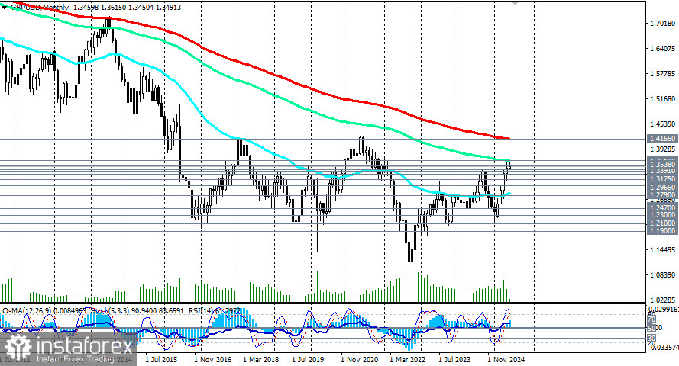
Task: Select the 1.21000 price level label
Action: [662, 223]
